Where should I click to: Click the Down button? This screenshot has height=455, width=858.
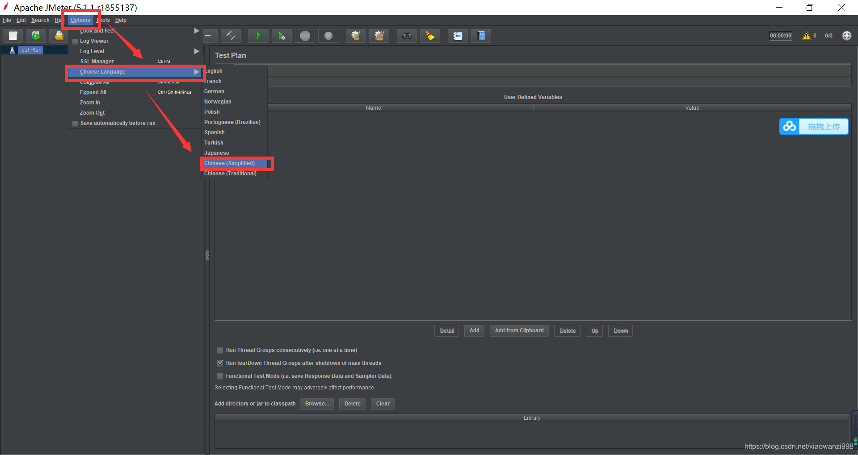pos(621,331)
